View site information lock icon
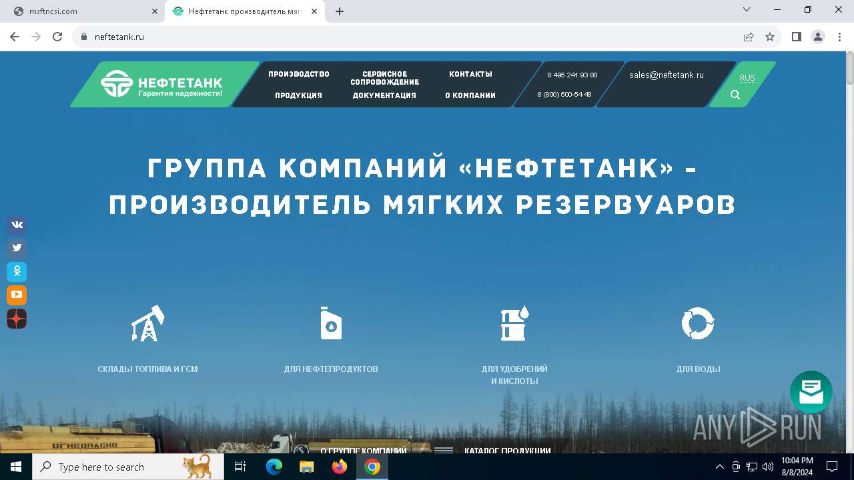 (84, 37)
